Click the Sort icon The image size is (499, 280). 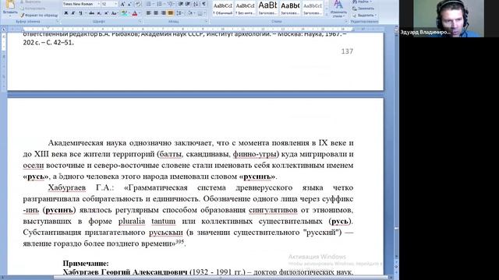point(196,4)
